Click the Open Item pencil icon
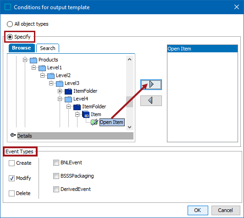The width and height of the screenshot is (244, 218). [x=94, y=122]
